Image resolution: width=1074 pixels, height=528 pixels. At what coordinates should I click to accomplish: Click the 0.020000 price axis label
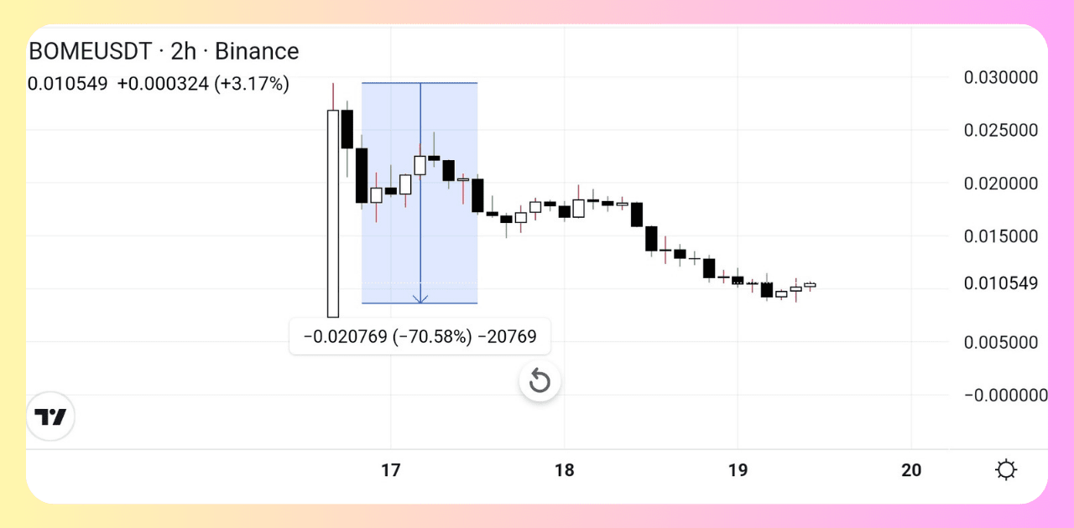tap(1001, 184)
